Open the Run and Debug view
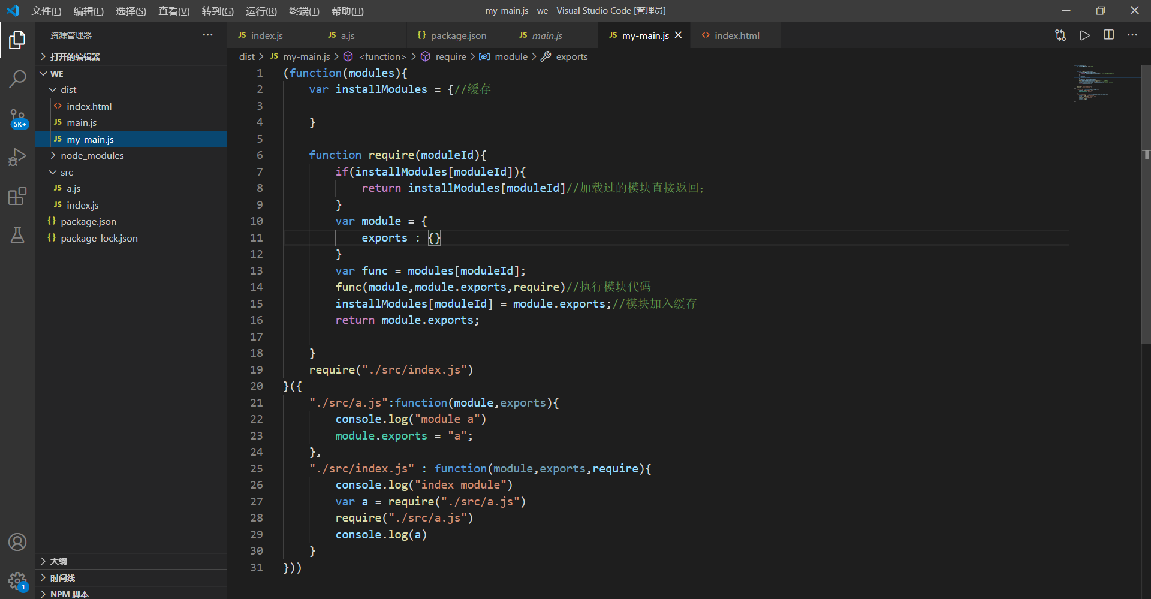 17,157
